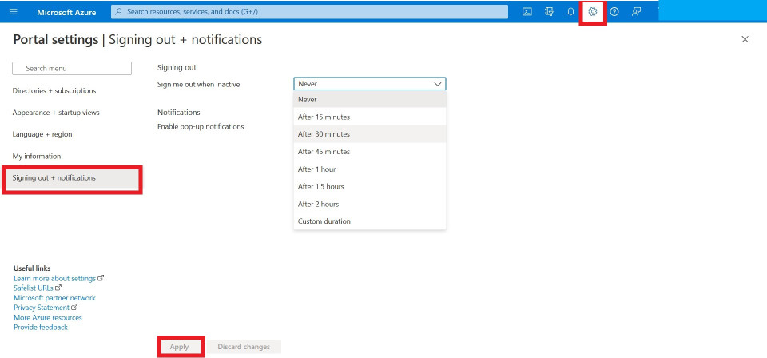The width and height of the screenshot is (767, 358).
Task: Click the Apply button
Action: coord(179,347)
